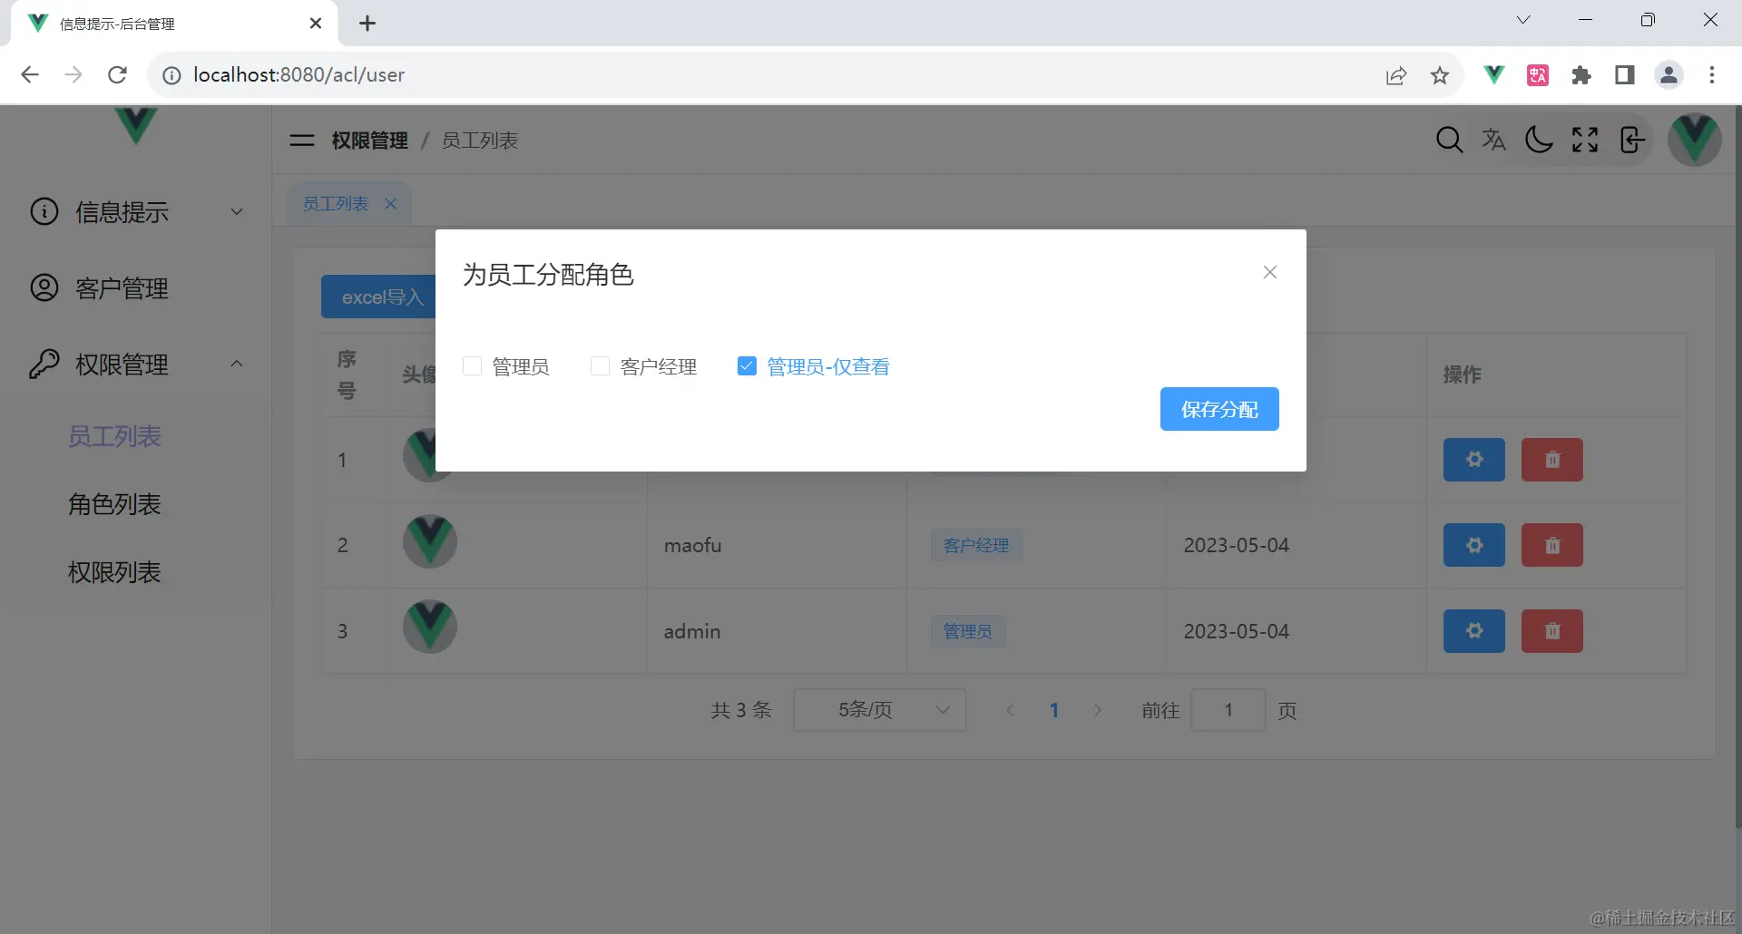Click the 管理员 role tag for admin
The height and width of the screenshot is (934, 1742).
click(x=968, y=631)
